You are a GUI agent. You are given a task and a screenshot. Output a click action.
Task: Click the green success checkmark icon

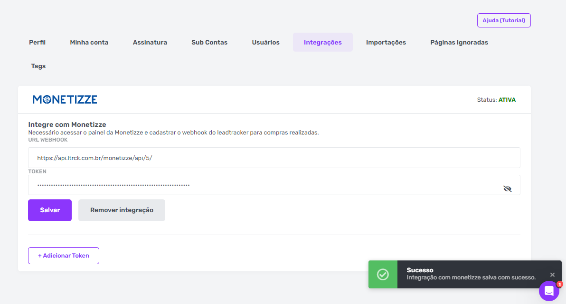pyautogui.click(x=383, y=275)
